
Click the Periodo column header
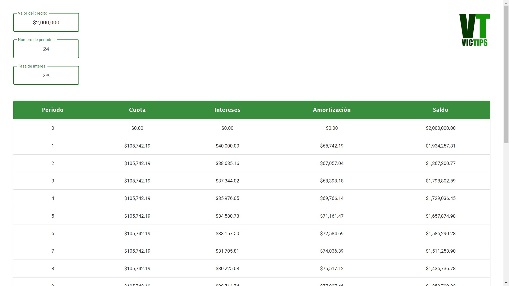pos(53,110)
